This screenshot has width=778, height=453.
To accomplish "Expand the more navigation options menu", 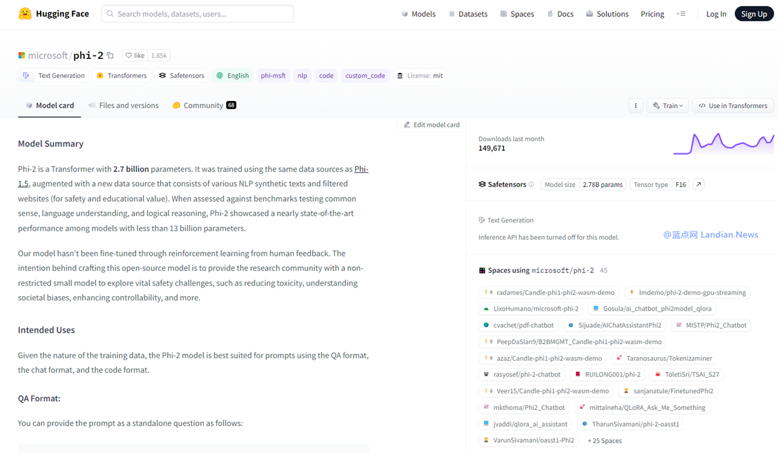I will pos(681,13).
